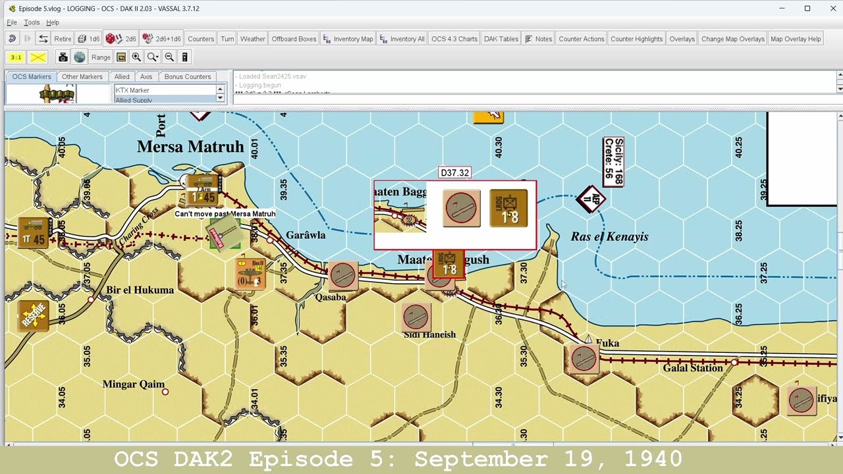This screenshot has width=843, height=474.
Task: Switch to the OCS Markers tab
Action: 32,76
